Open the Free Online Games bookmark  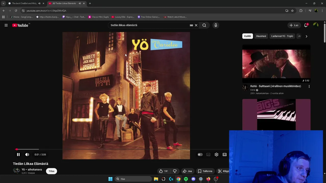click(149, 17)
